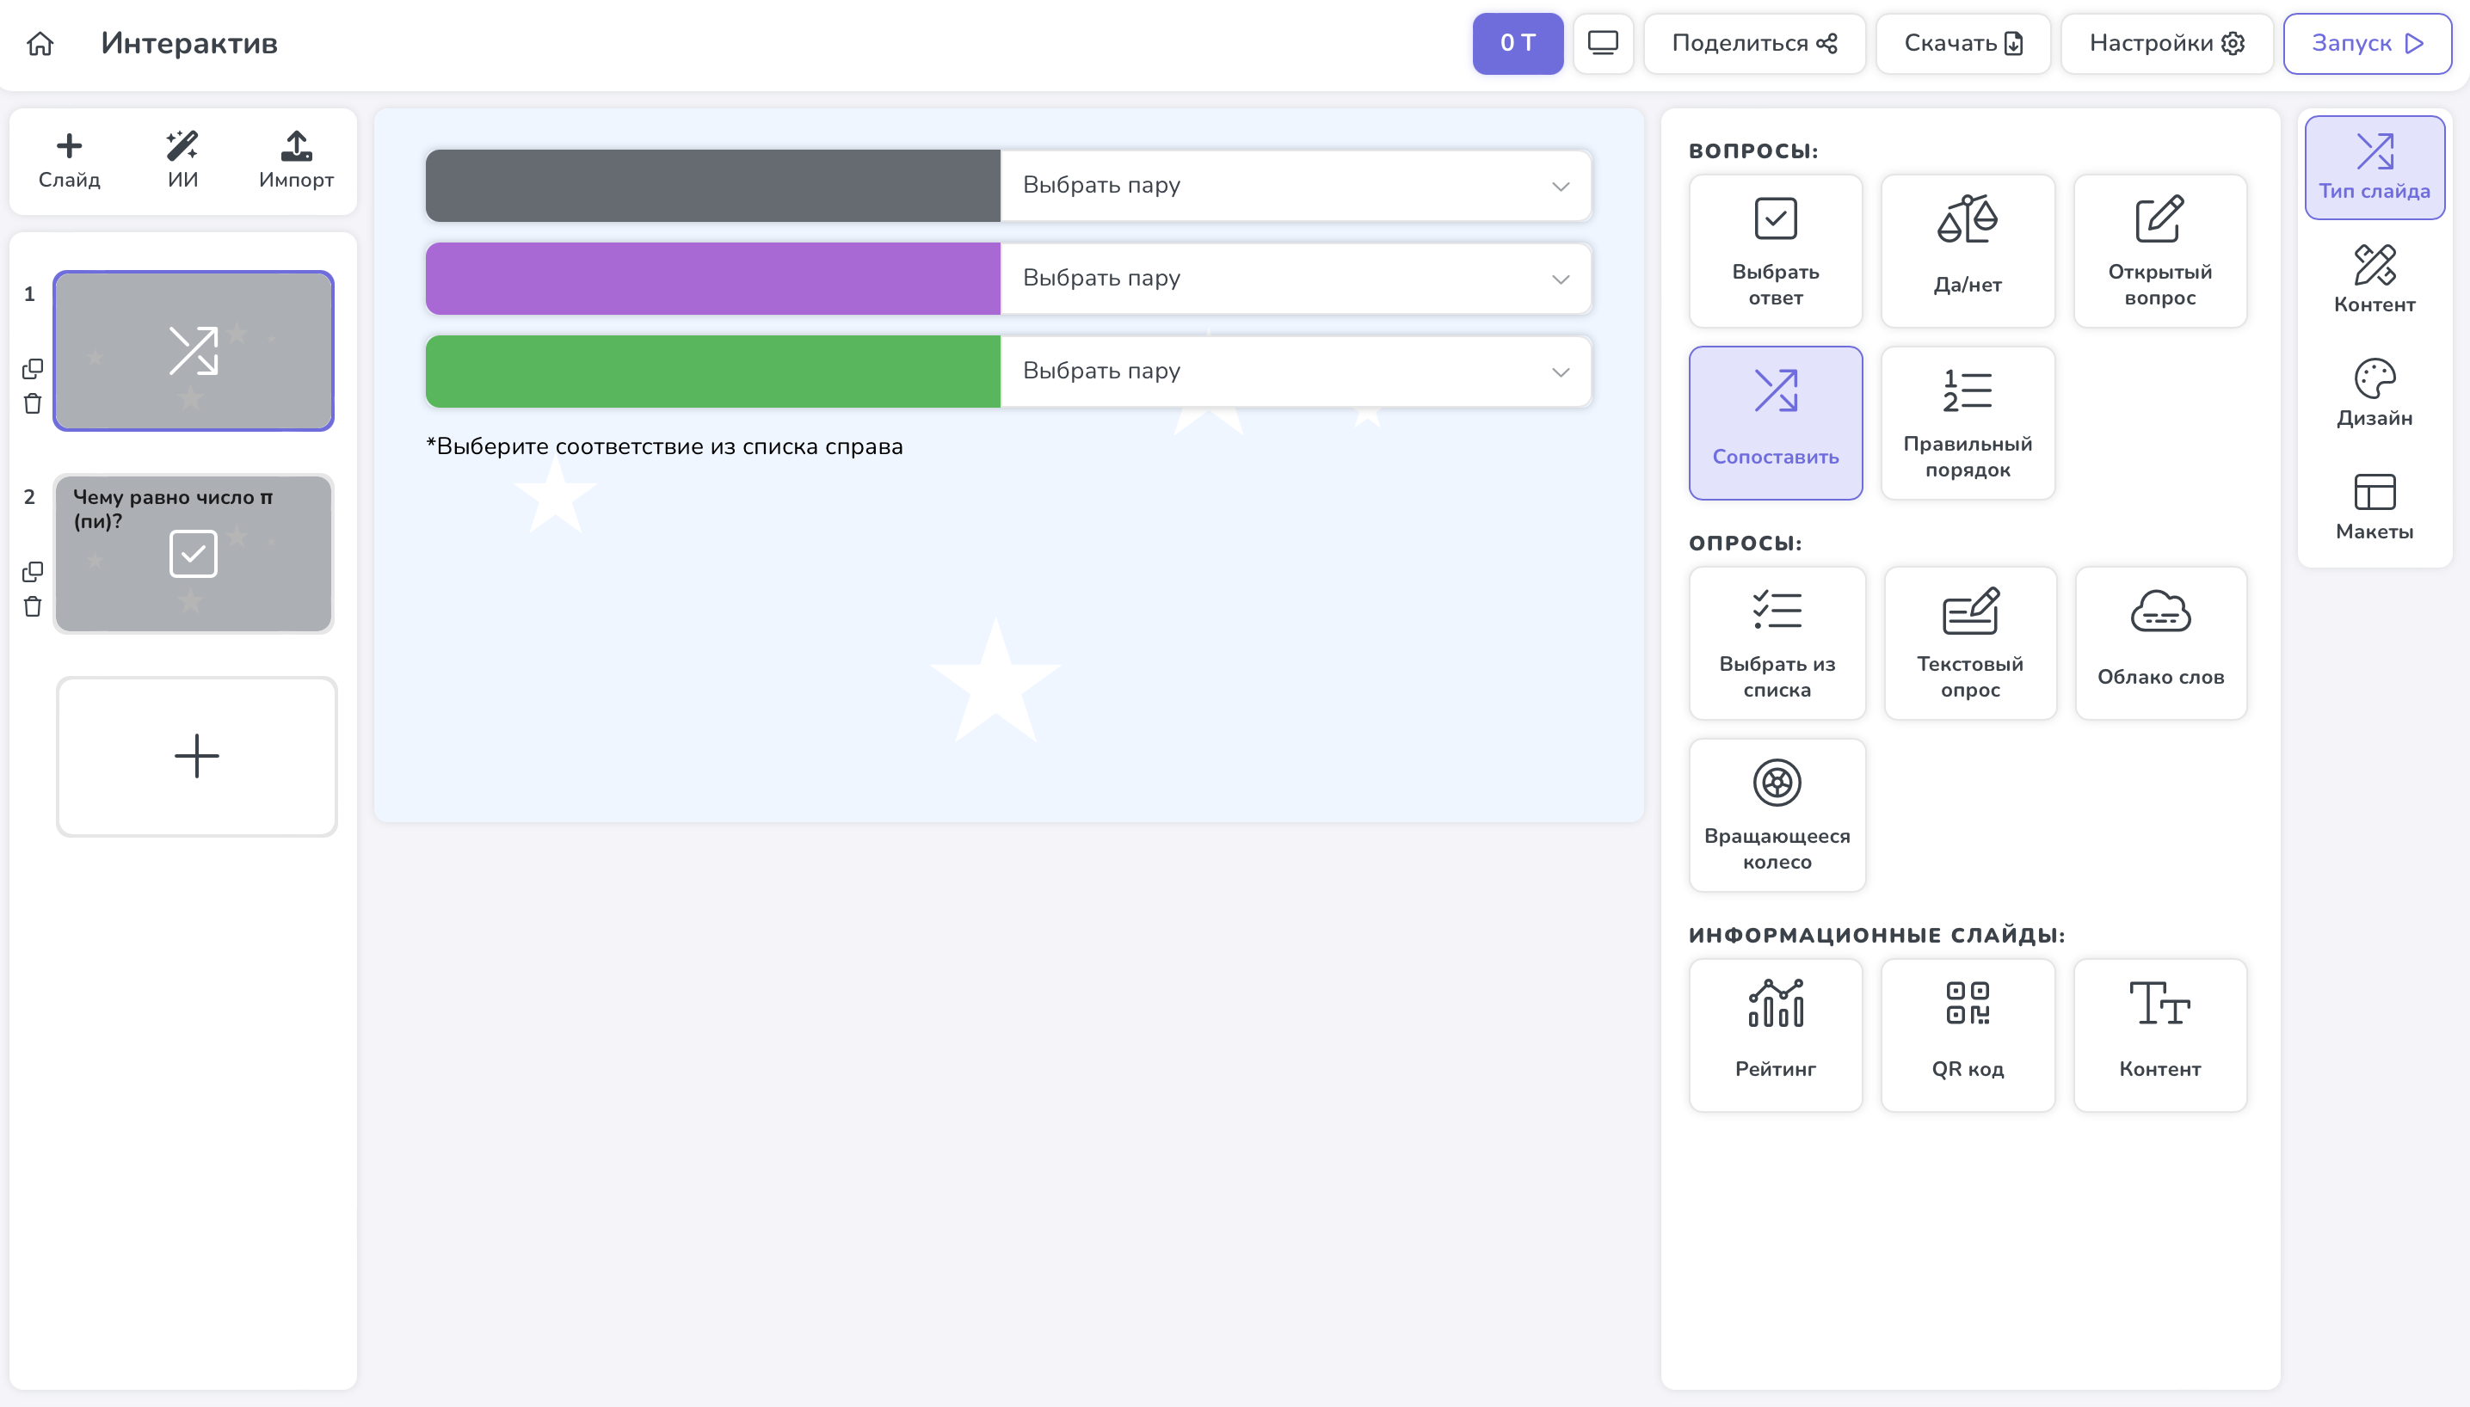Delete slide 2 with its trash icon
Screen dimensions: 2470x1407
tap(33, 607)
